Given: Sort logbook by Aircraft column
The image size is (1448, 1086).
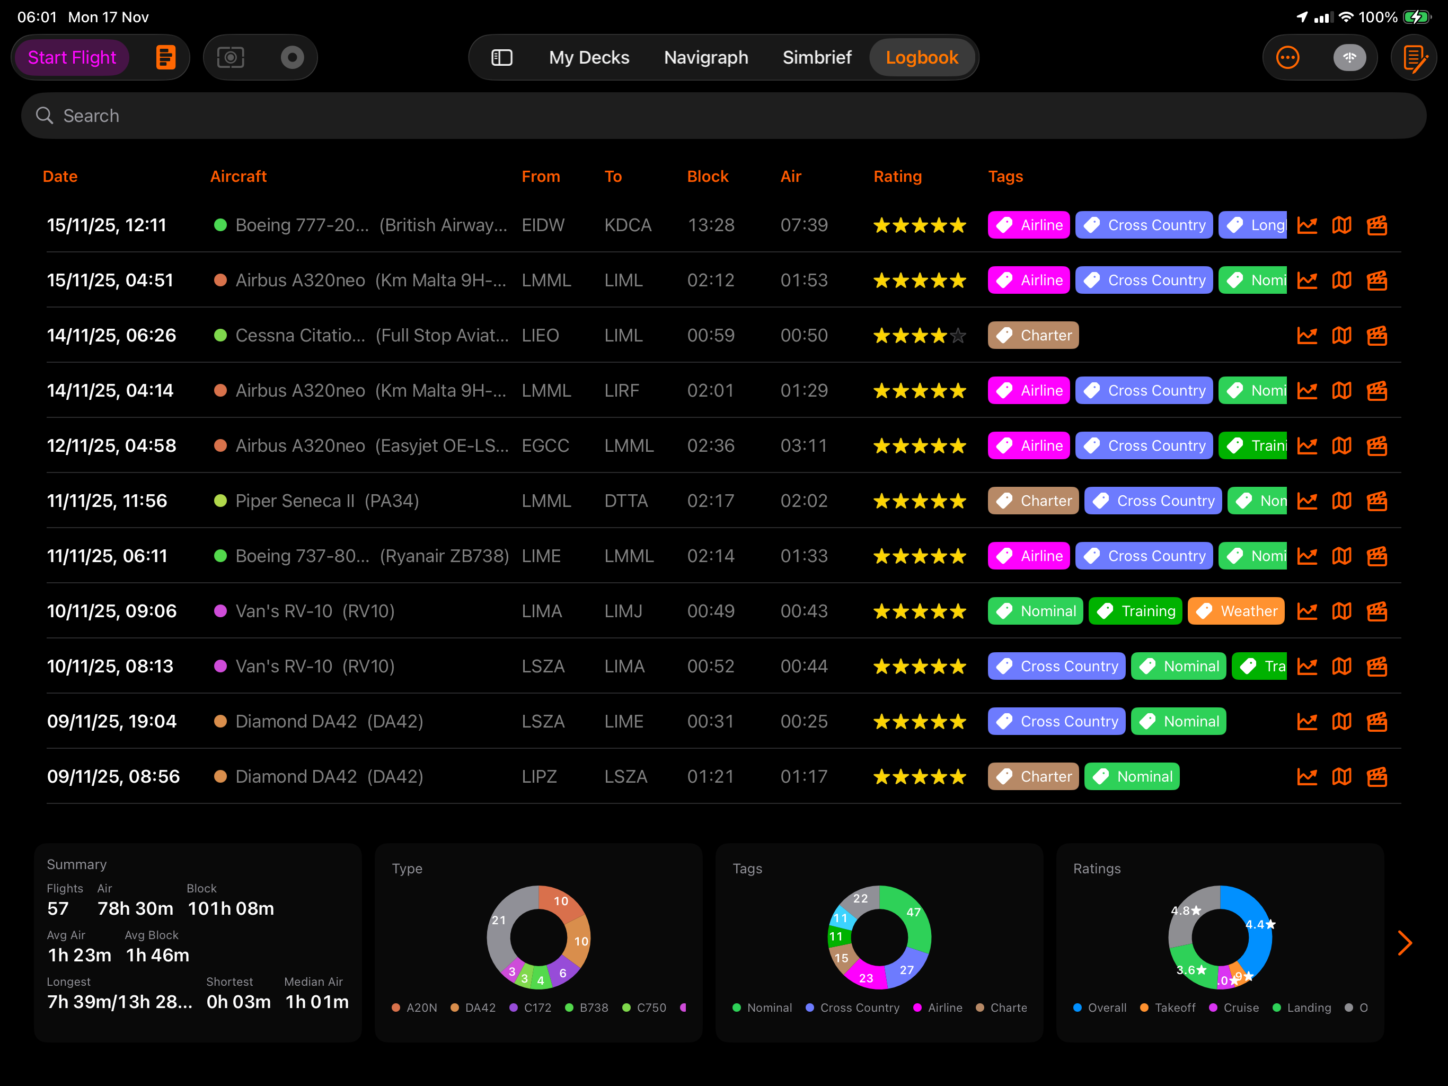Looking at the screenshot, I should (239, 176).
